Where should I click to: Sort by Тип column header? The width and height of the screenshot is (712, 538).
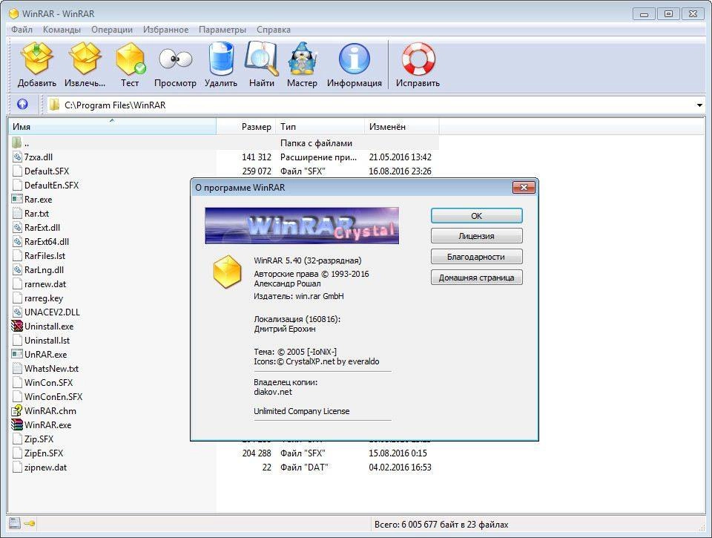(320, 127)
